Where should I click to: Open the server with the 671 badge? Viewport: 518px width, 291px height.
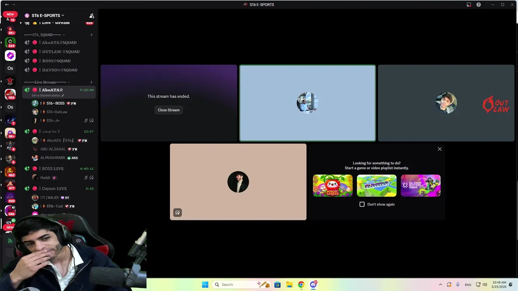pyautogui.click(x=10, y=185)
